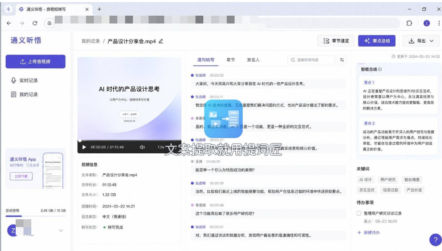This screenshot has width=442, height=251.
Task: Open the help question mark button
Action: 435,240
